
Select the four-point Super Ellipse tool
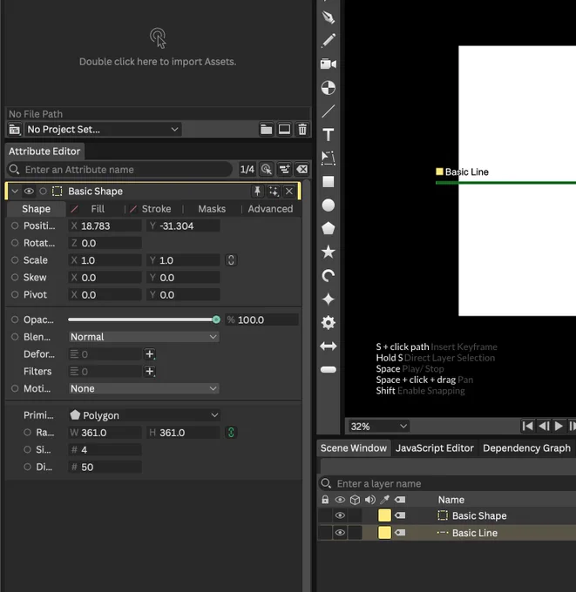(328, 299)
